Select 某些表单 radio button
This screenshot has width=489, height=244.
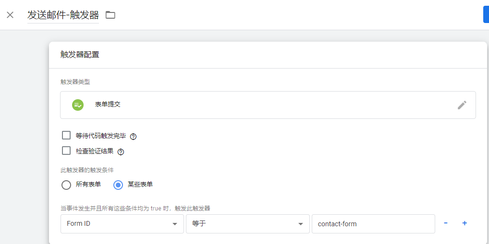point(118,185)
